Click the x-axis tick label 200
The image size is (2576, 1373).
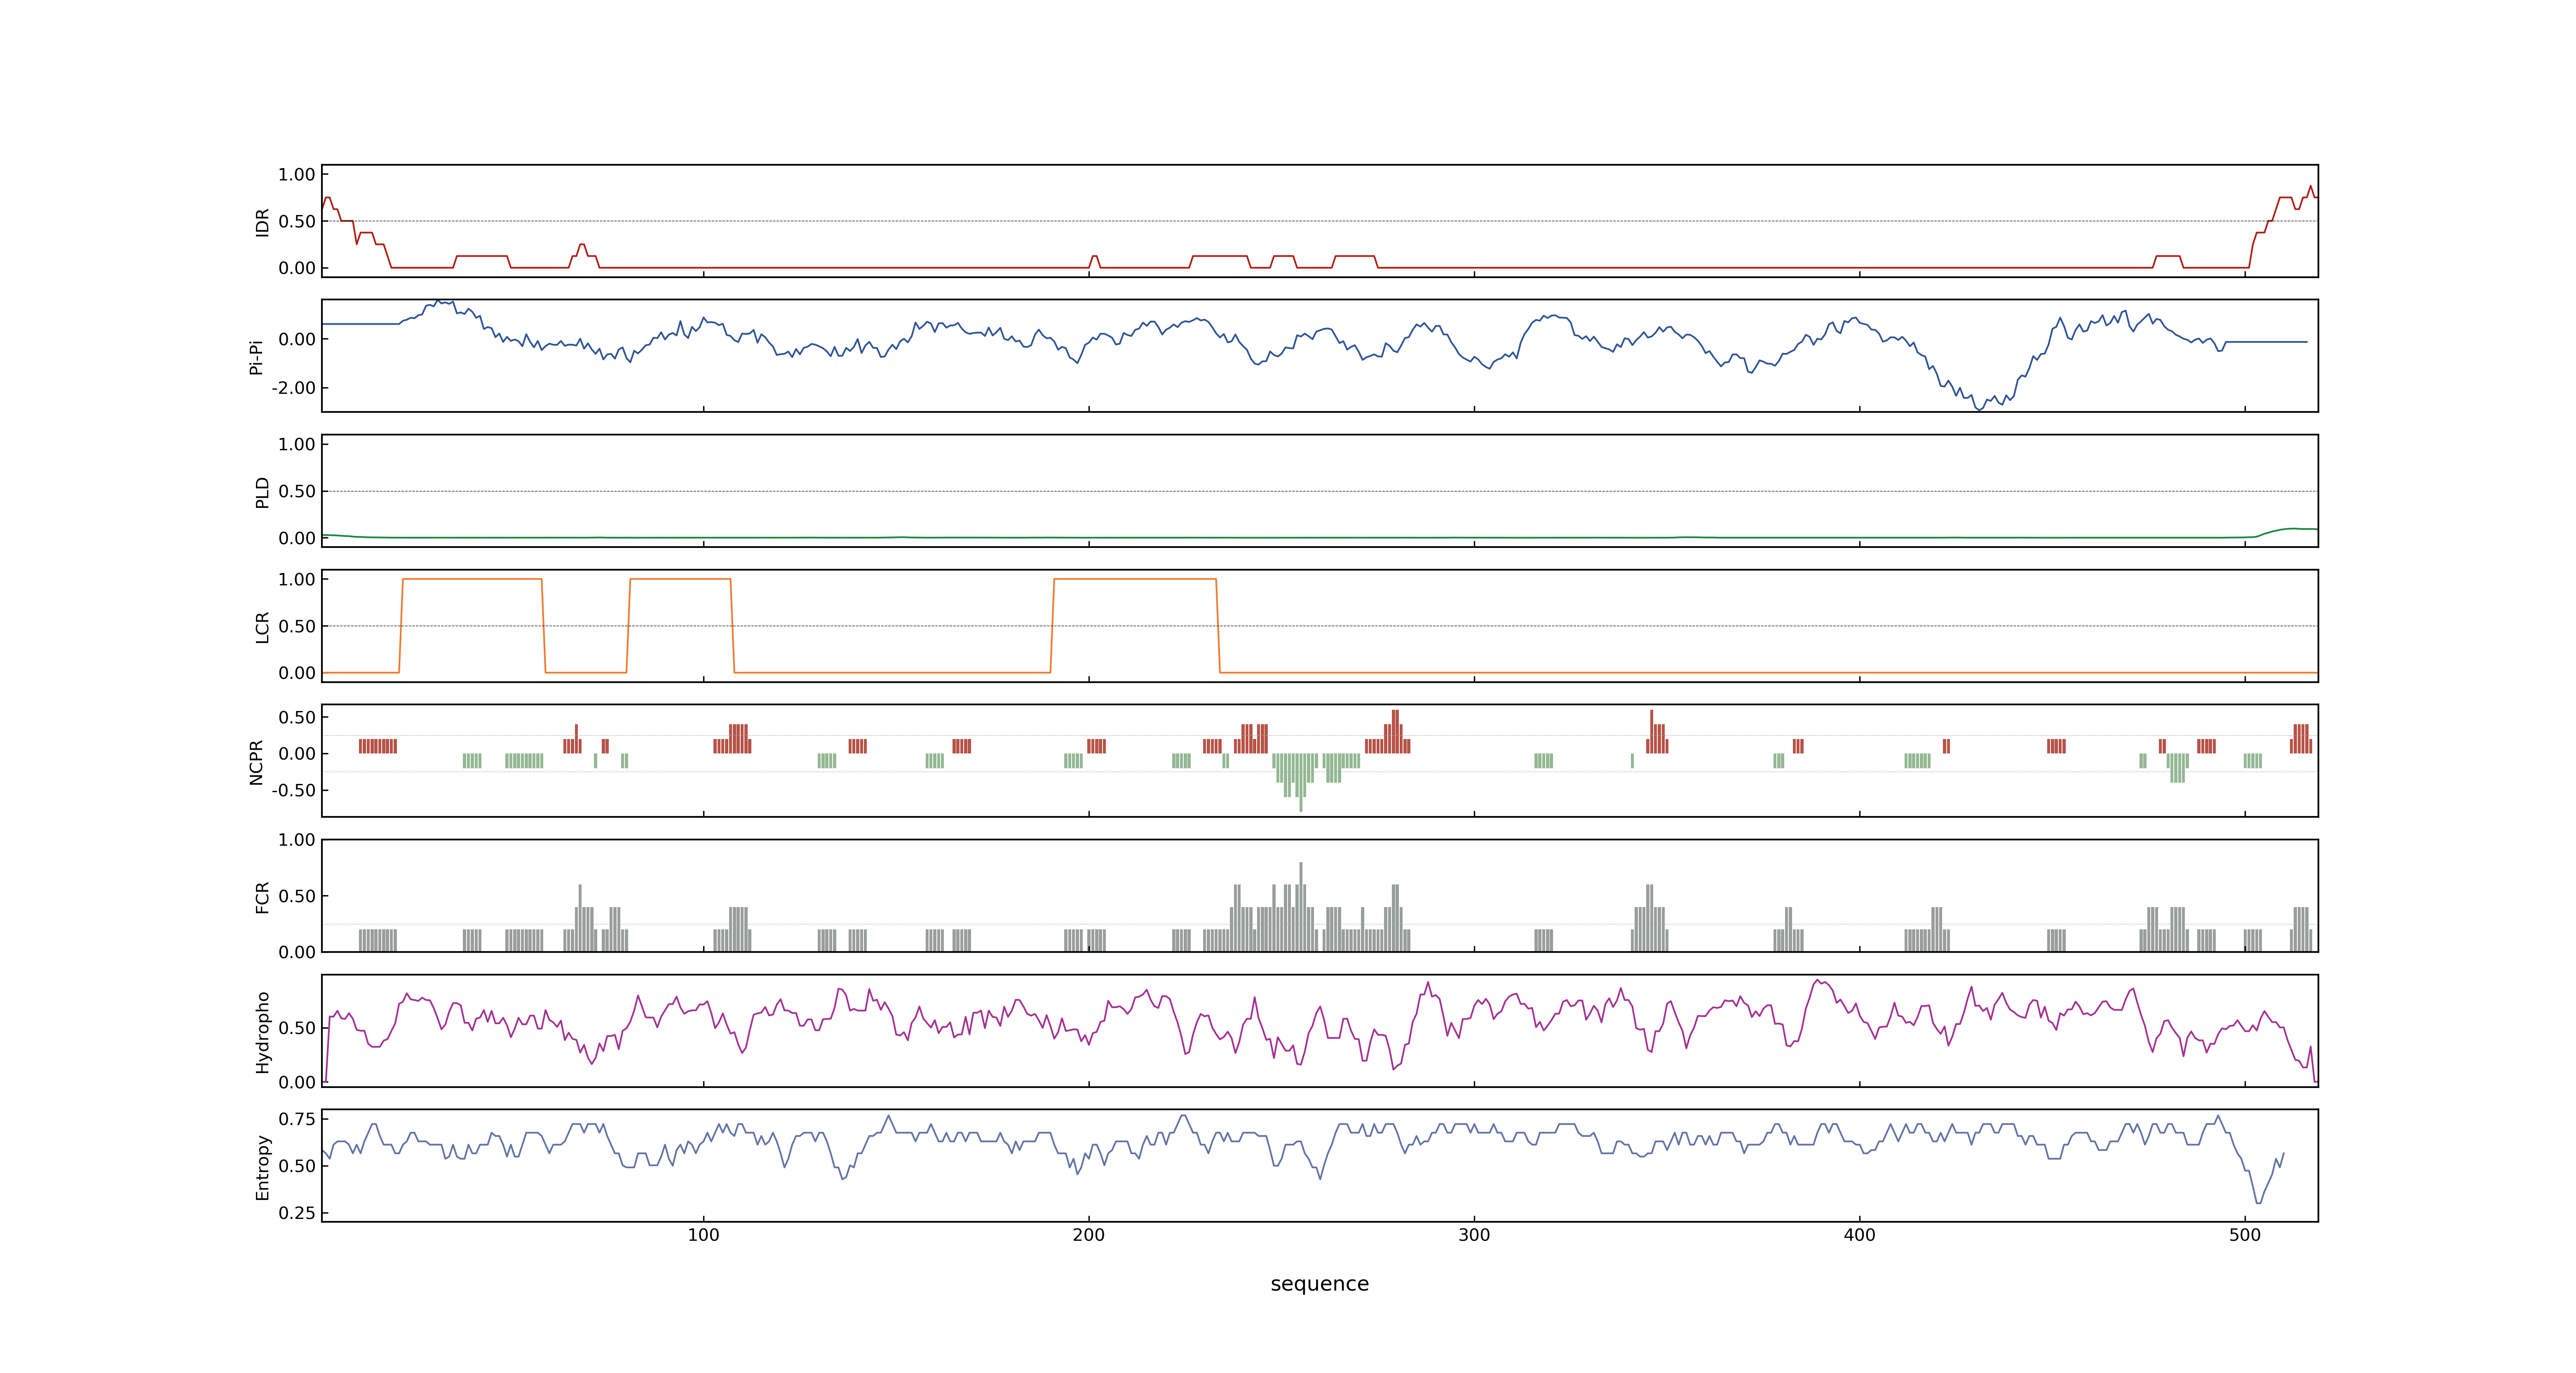coord(1088,1235)
